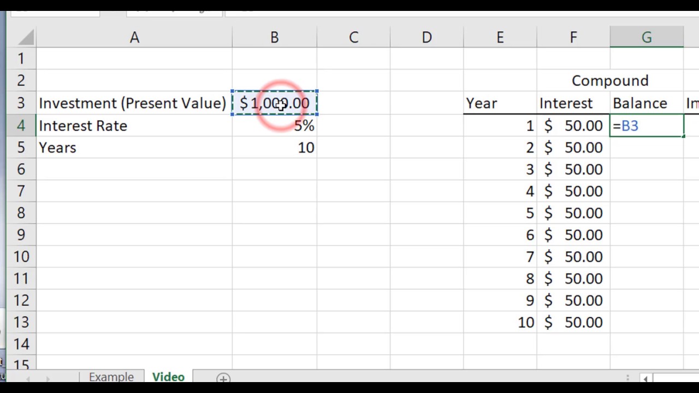The width and height of the screenshot is (699, 393).
Task: Click cell B3 containing $1,000.00
Action: [274, 103]
